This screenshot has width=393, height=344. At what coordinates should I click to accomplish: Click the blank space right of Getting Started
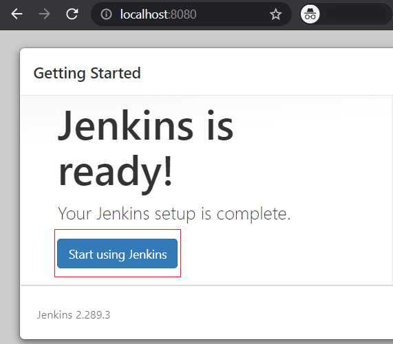pyautogui.click(x=266, y=73)
